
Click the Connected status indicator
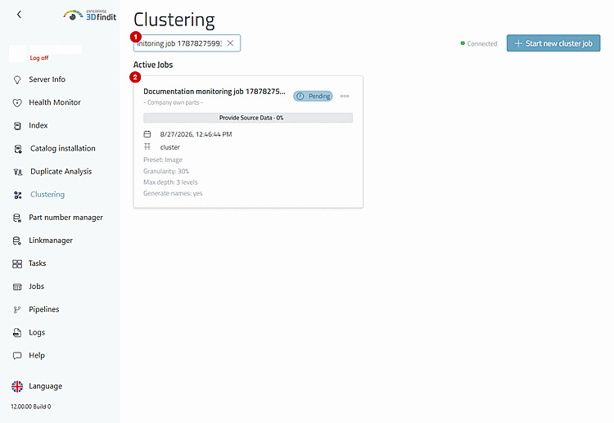pyautogui.click(x=479, y=44)
